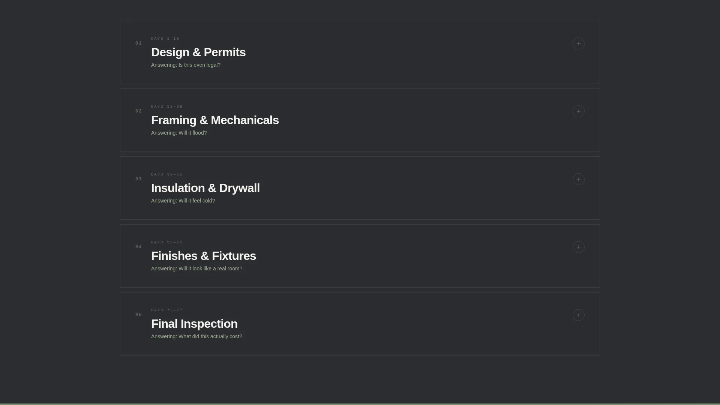This screenshot has height=405, width=720.
Task: Expand the Finishes & Fixtures plus icon
Action: tap(578, 247)
